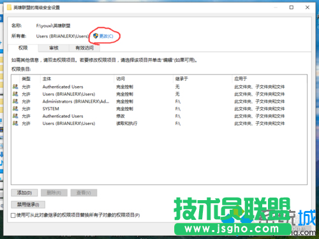
Task: Click user icon of the 读取和执行 Users row
Action: pos(15,123)
